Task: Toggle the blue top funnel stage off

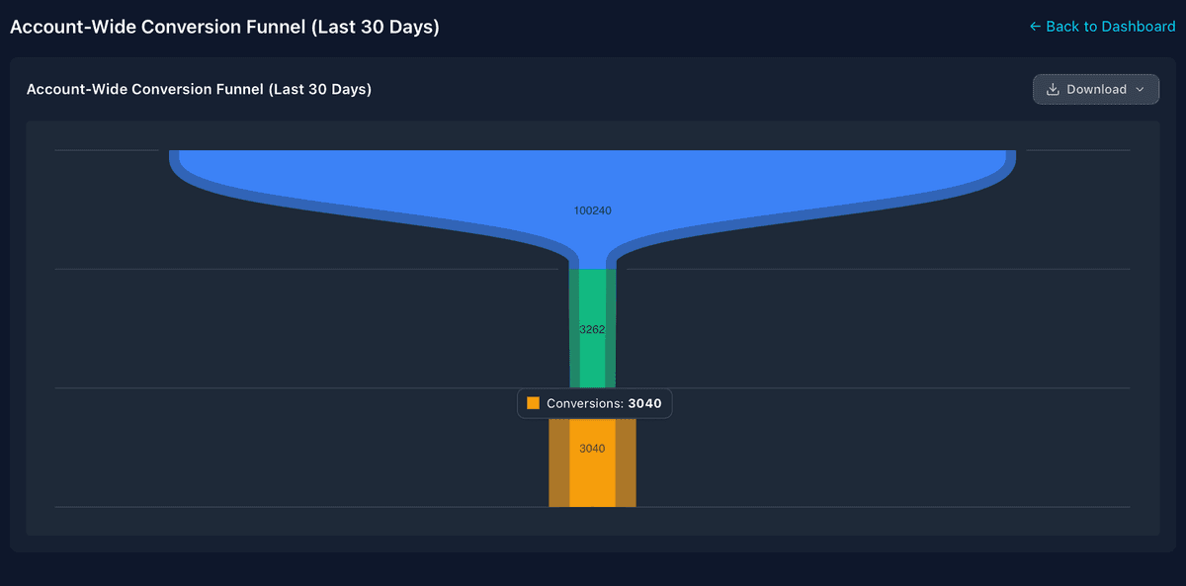Action: (x=593, y=188)
